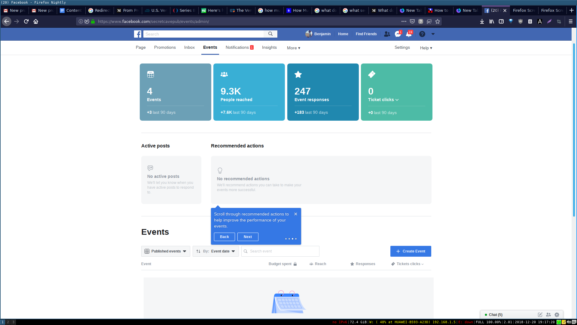Screen dimensions: 577x325
Task: Click the site security padlock icon
Action: [x=93, y=21]
